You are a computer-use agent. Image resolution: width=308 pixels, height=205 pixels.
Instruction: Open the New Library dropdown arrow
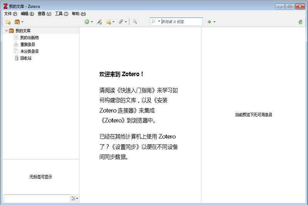pyautogui.click(x=22, y=22)
